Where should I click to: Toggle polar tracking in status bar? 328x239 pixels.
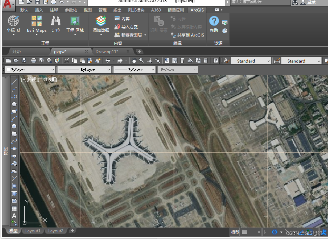coord(275,232)
